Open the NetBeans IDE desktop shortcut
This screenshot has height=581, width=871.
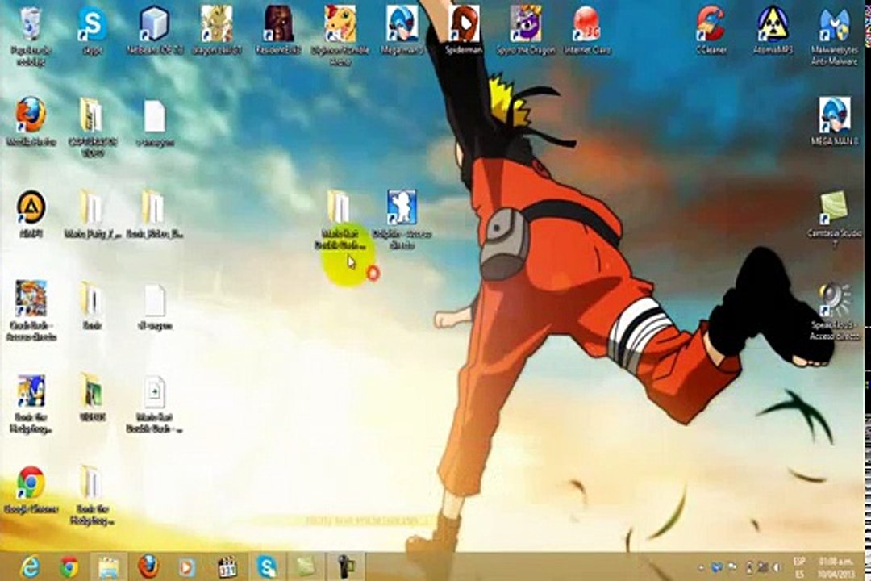tap(154, 31)
